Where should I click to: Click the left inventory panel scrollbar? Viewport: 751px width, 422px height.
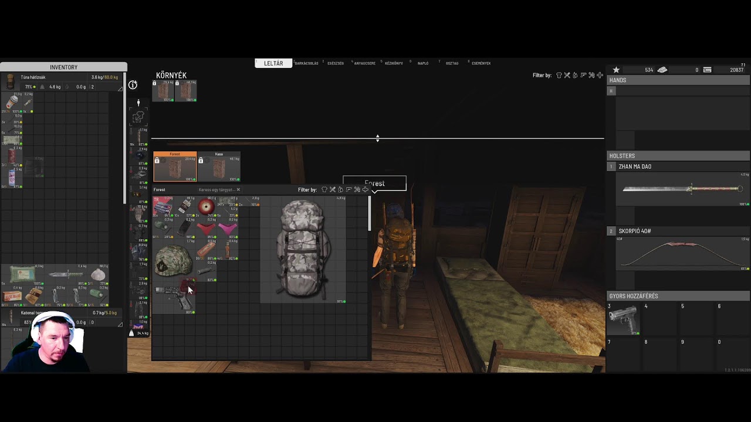[x=125, y=138]
